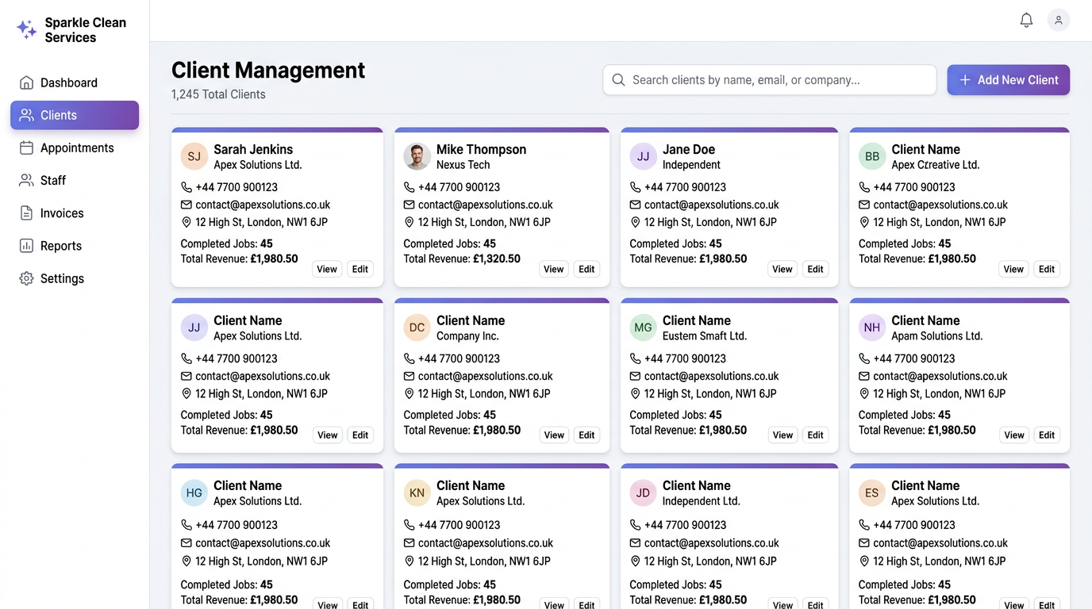Screen dimensions: 1092x609
Task: Click the user profile avatar top right
Action: [1059, 20]
